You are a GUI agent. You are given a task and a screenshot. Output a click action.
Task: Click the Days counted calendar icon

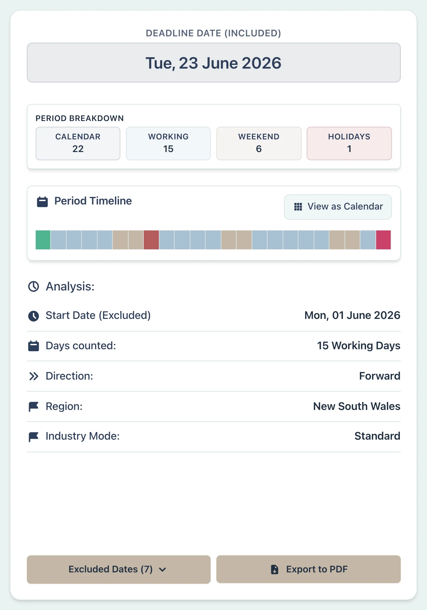pos(33,346)
